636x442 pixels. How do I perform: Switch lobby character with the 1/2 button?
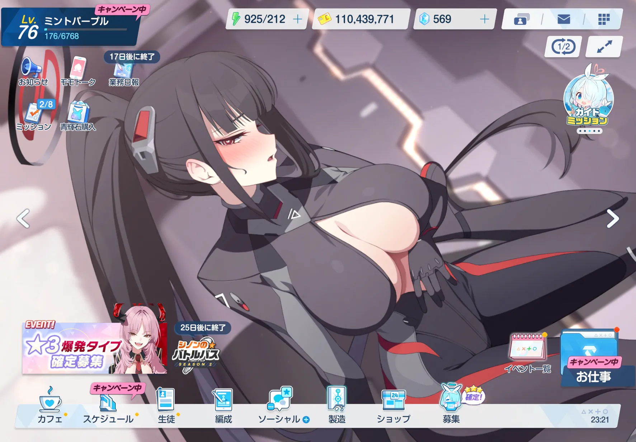click(563, 47)
